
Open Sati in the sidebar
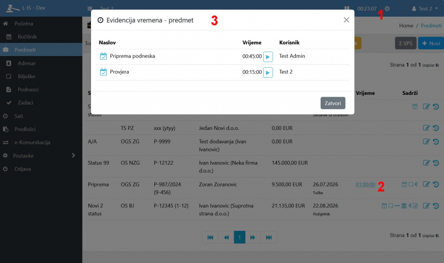41,116
